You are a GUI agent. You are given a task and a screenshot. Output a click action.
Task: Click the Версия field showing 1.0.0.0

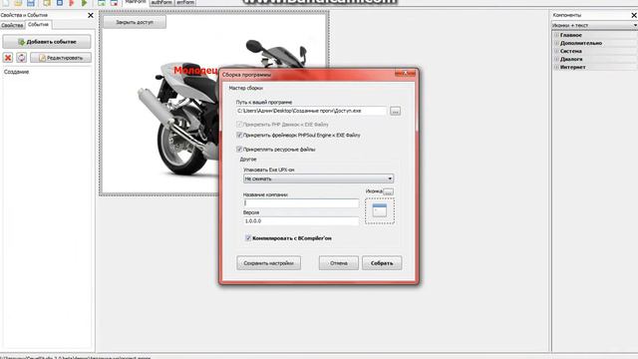301,221
